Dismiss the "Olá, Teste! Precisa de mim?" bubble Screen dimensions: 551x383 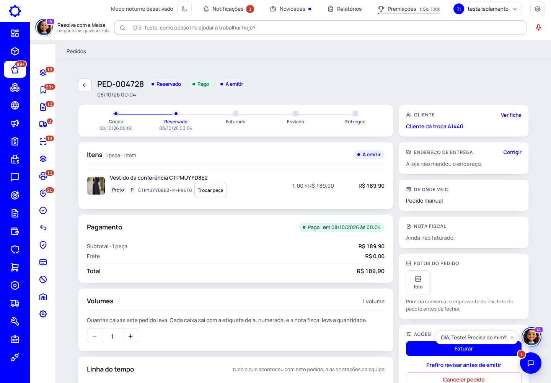pyautogui.click(x=512, y=337)
